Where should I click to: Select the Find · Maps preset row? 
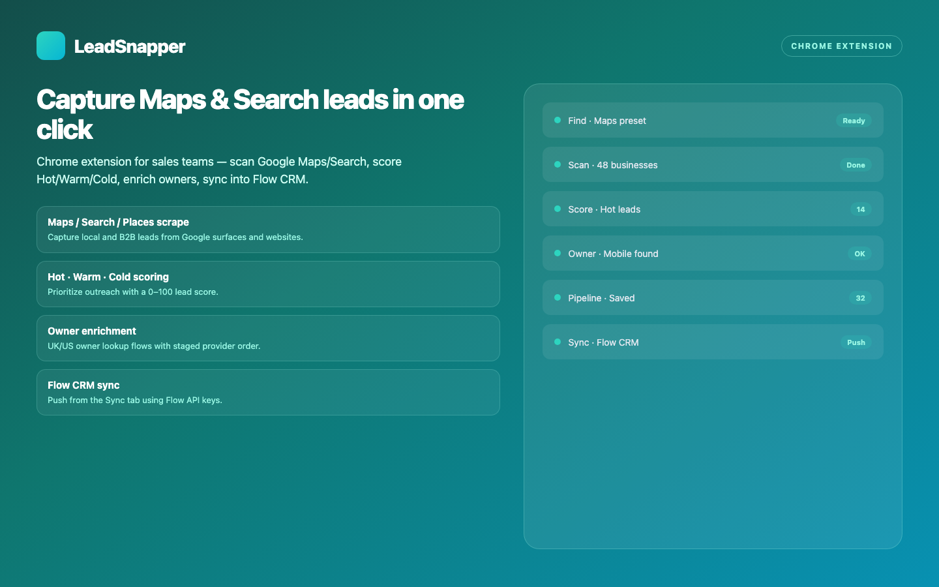point(713,120)
